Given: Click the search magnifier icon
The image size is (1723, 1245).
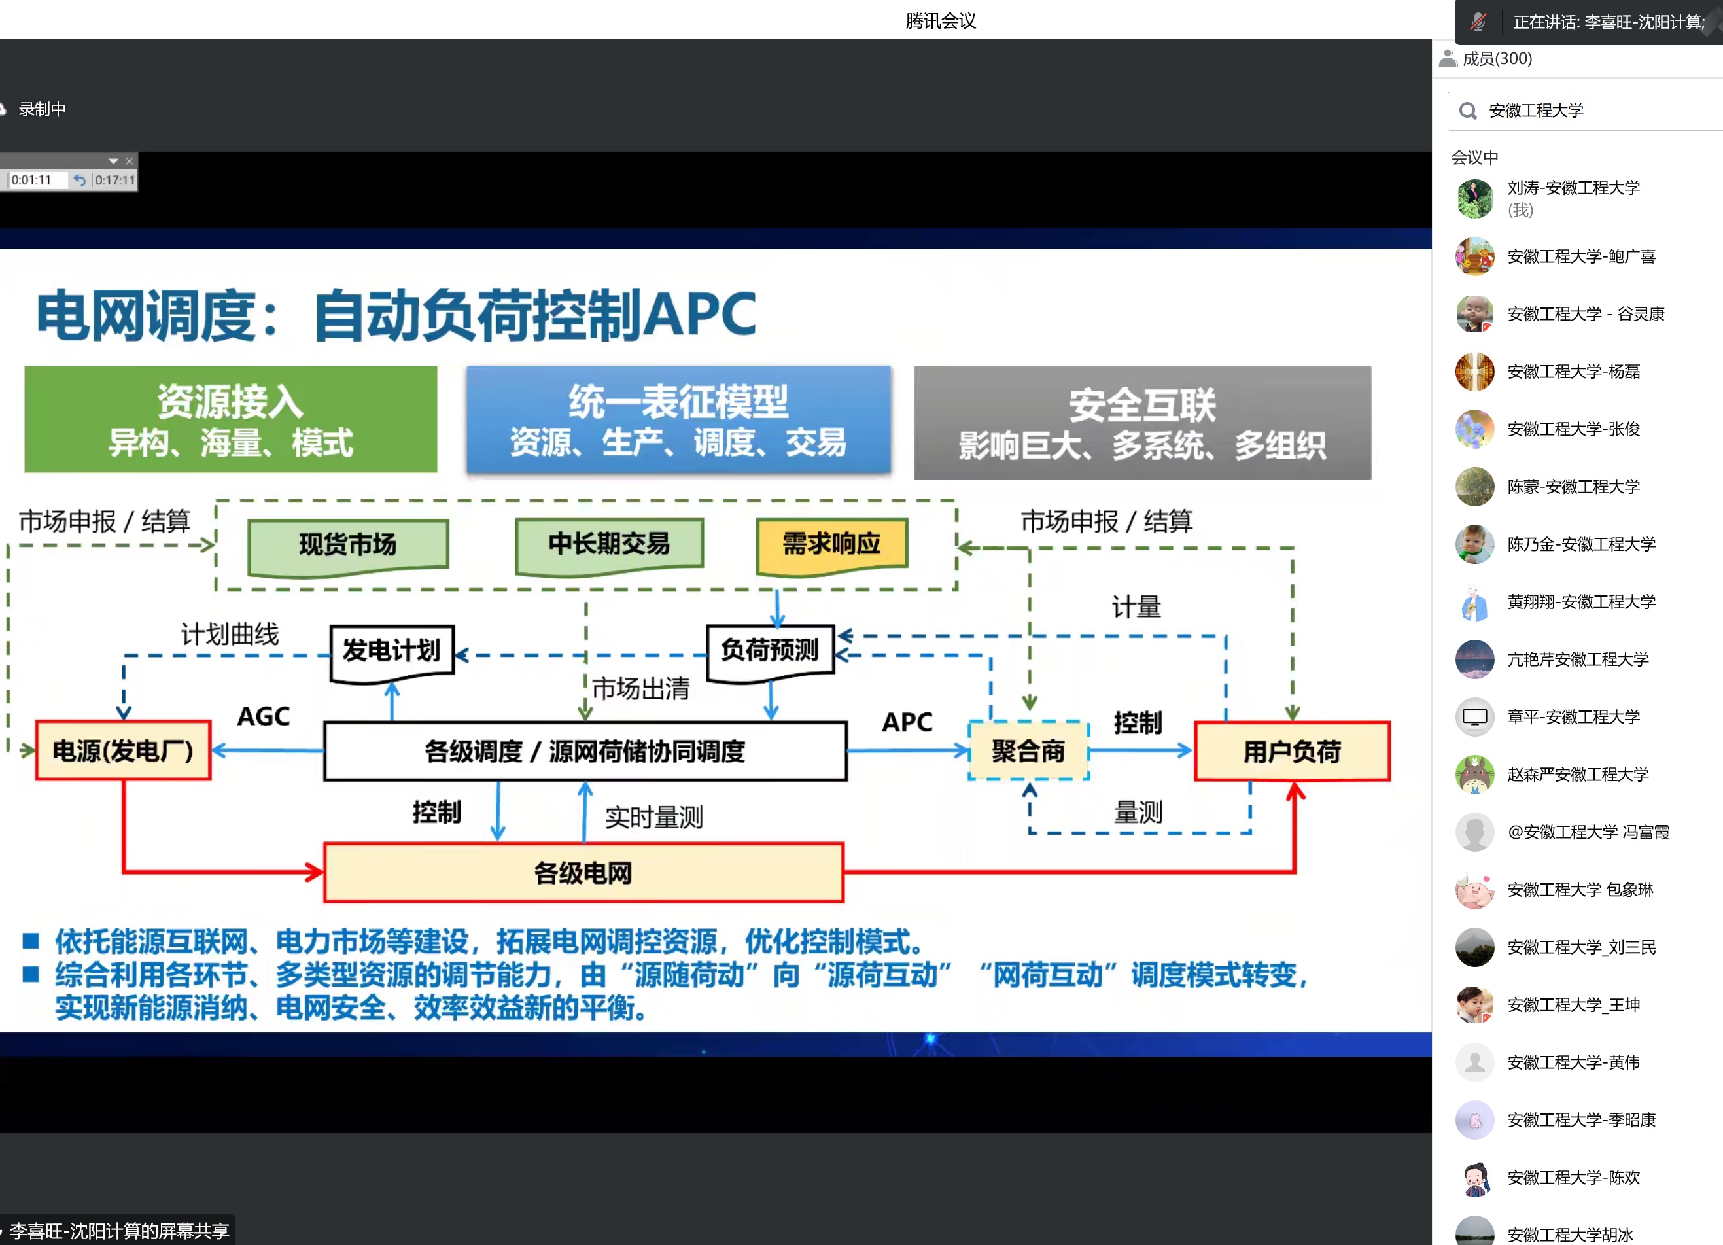Looking at the screenshot, I should point(1468,111).
